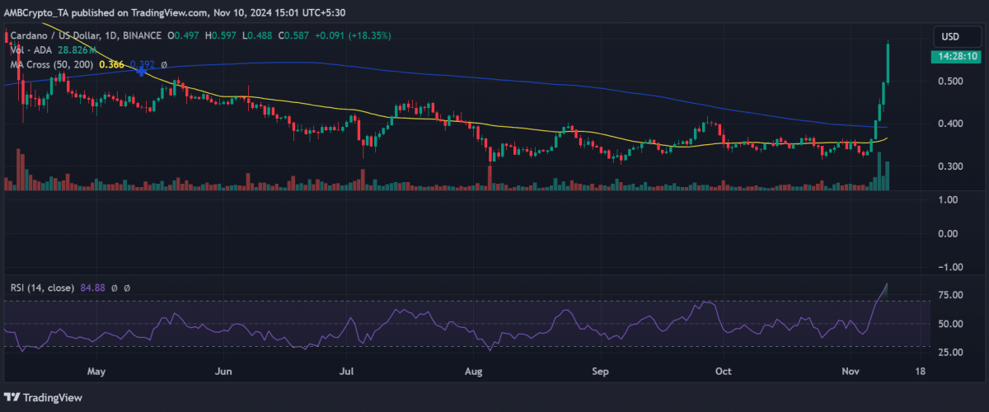989x412 pixels.
Task: Click the TradingView wordmark link
Action: (51, 397)
